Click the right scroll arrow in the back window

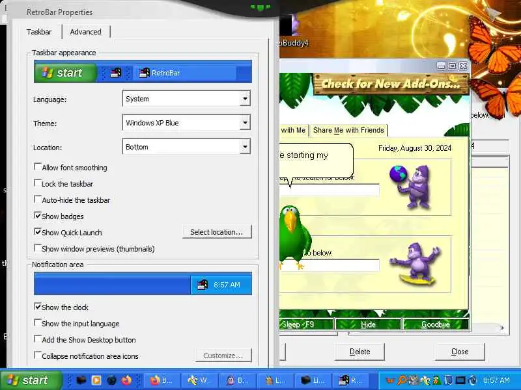[x=503, y=328]
